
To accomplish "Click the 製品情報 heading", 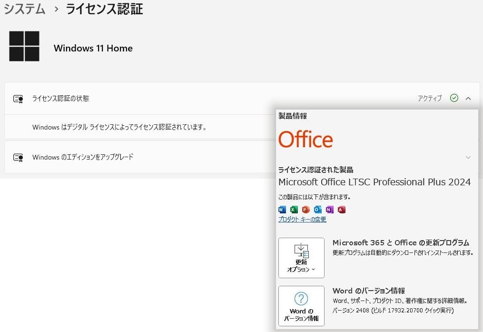I will [x=292, y=116].
